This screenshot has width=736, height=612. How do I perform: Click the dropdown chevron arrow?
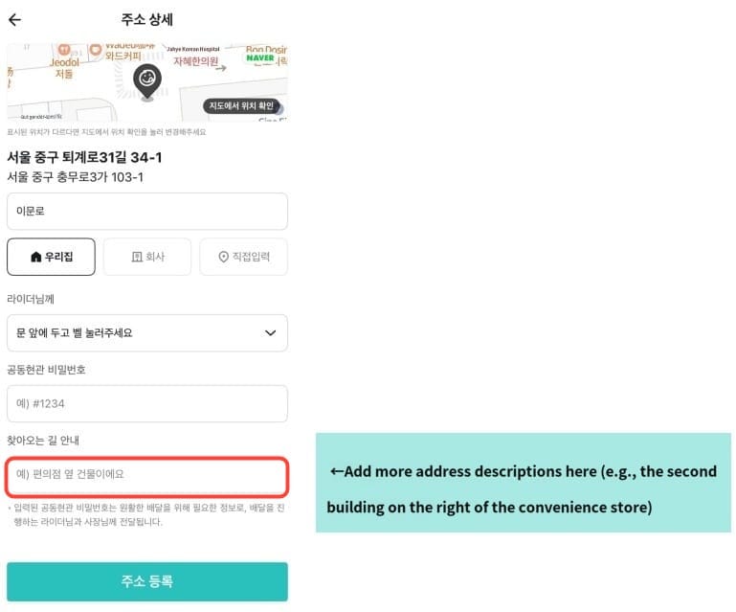269,333
